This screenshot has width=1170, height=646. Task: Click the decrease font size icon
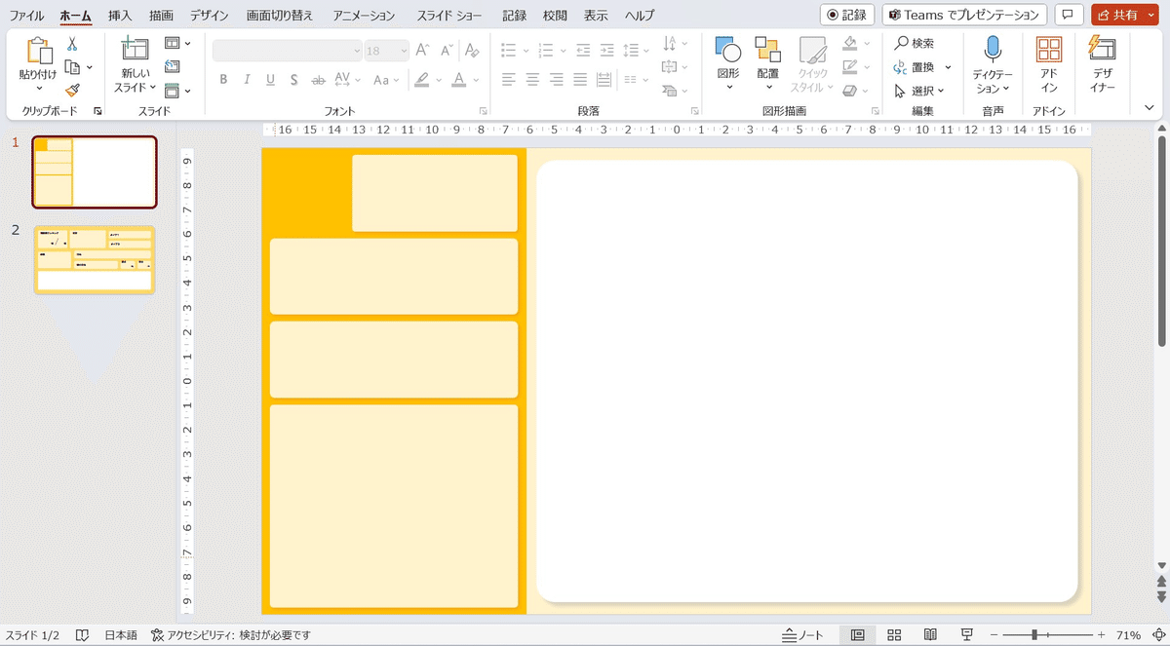pos(447,51)
